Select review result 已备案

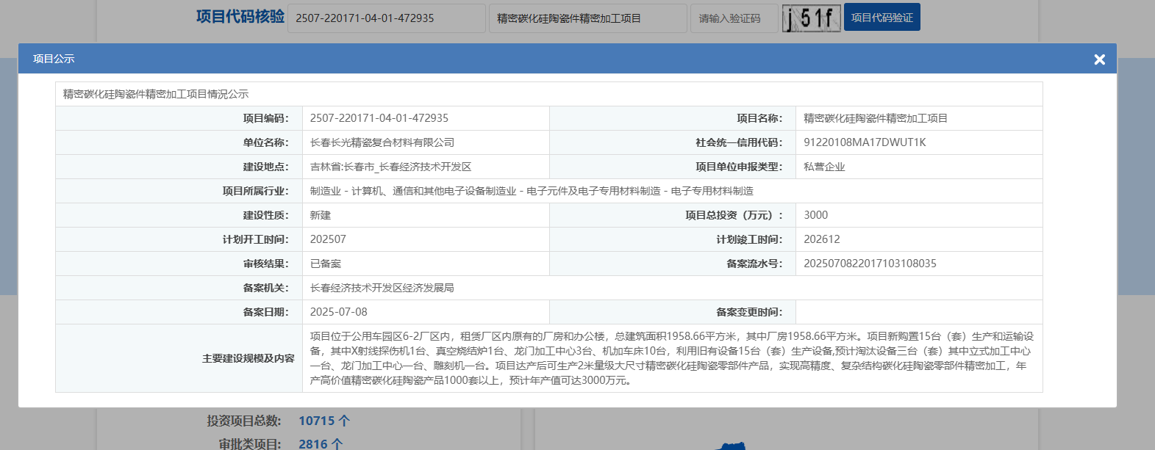[x=326, y=264]
